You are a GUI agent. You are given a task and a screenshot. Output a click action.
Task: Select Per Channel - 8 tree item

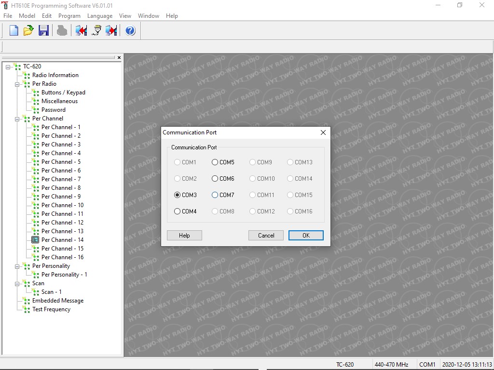pyautogui.click(x=61, y=188)
